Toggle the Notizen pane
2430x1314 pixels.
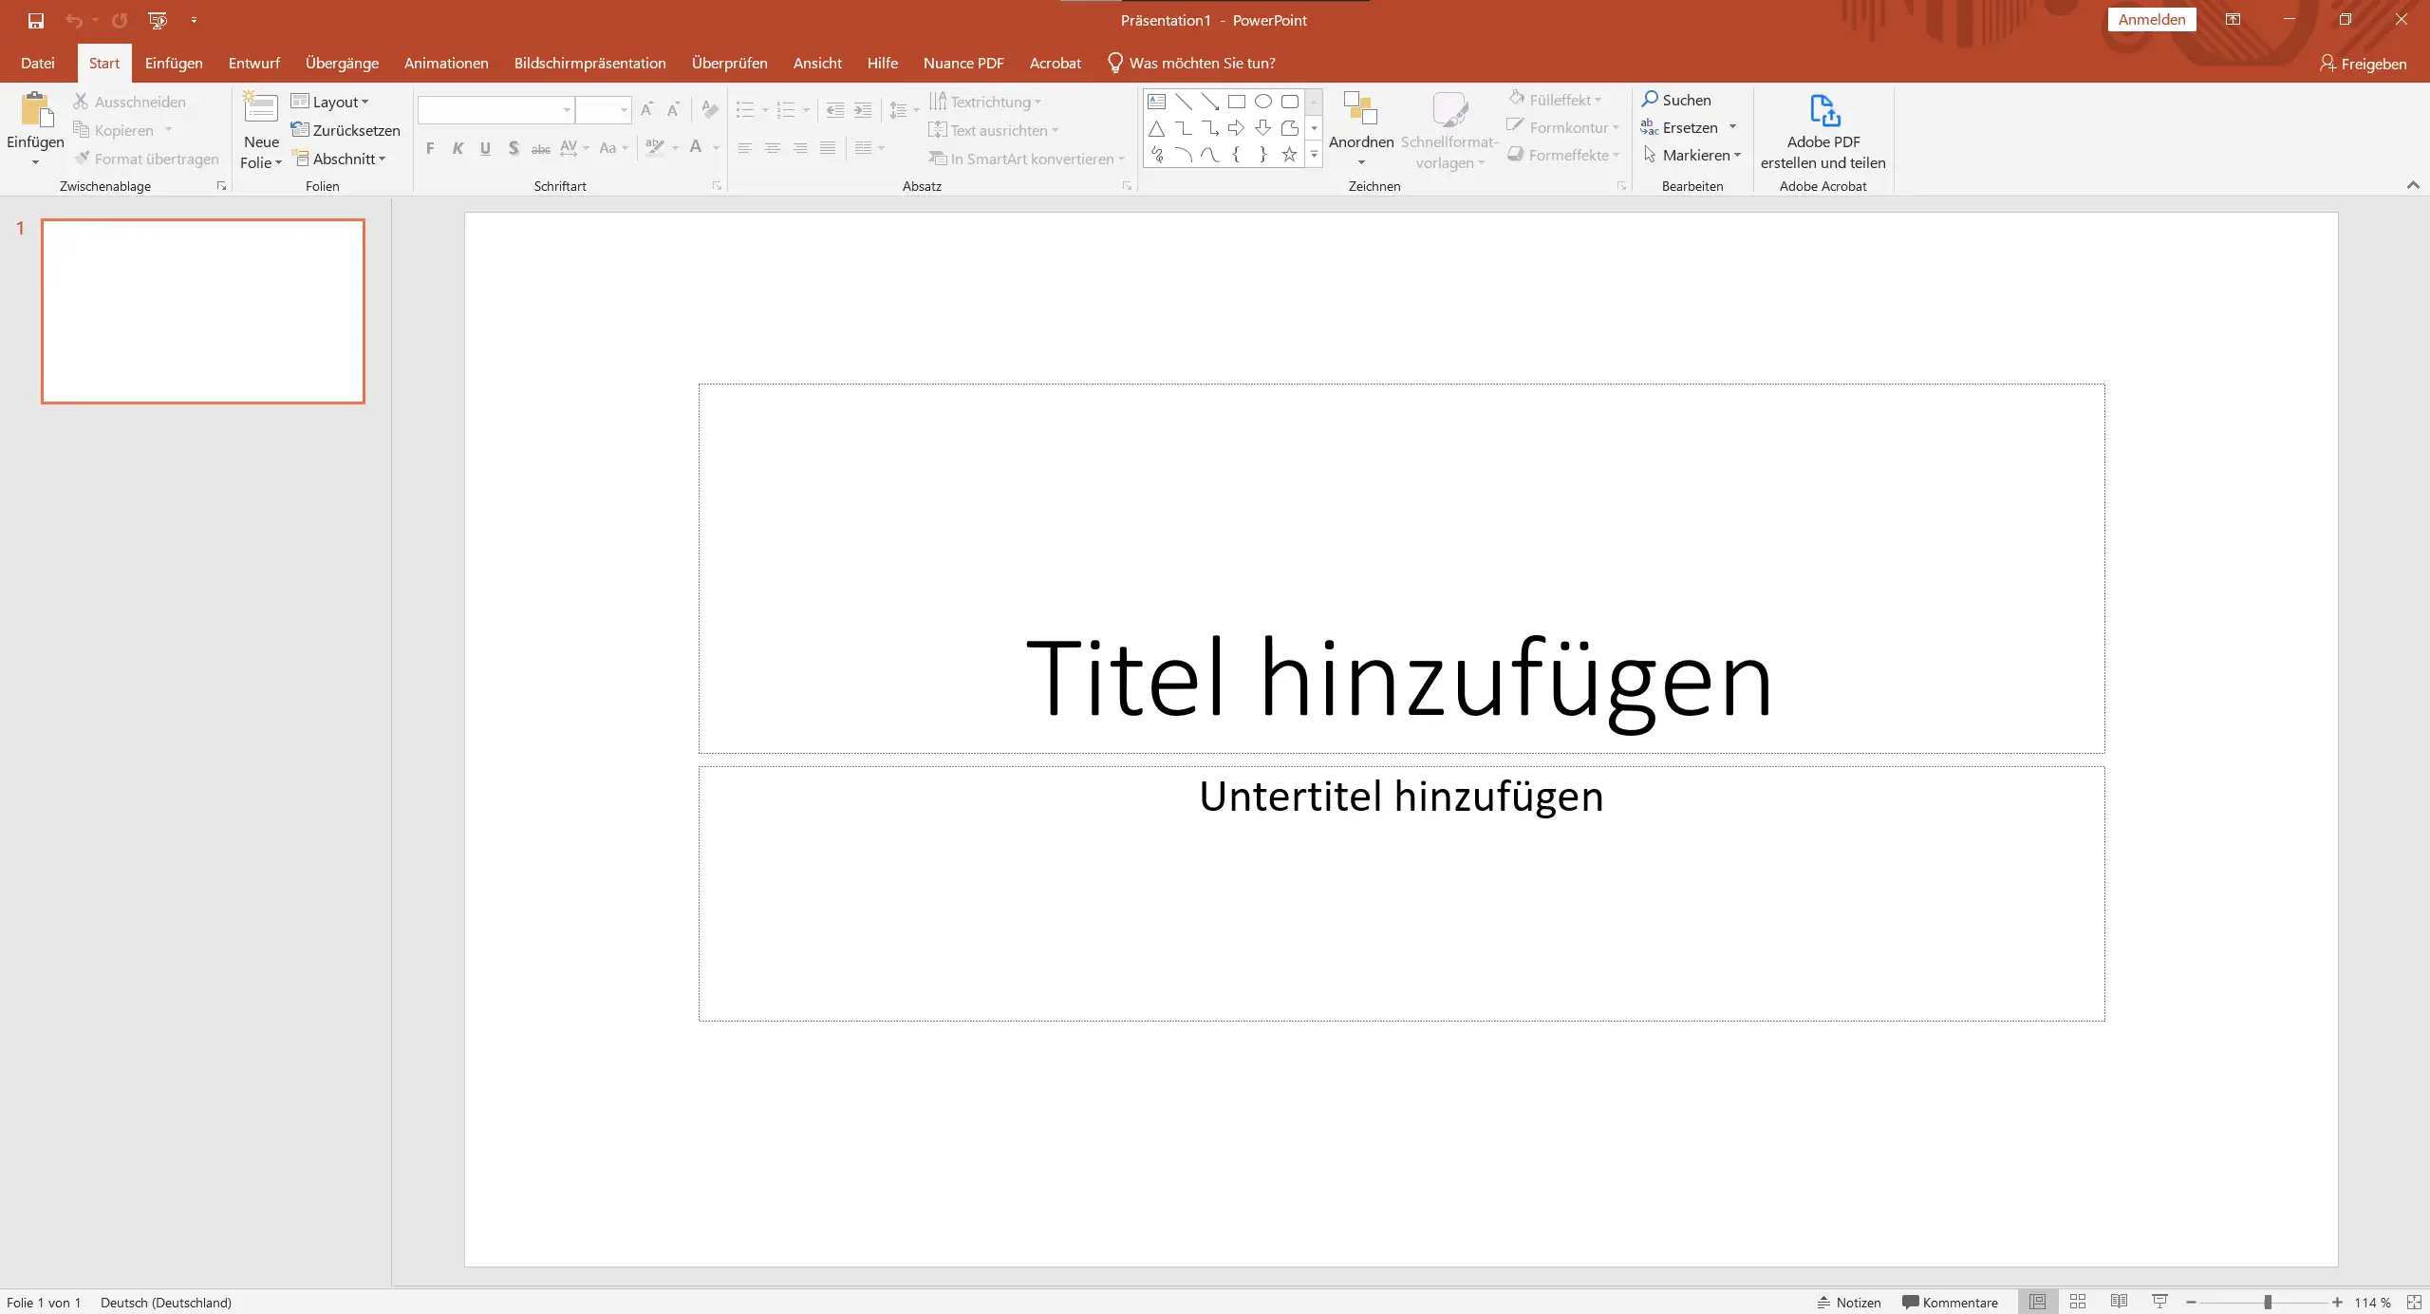1849,1303
